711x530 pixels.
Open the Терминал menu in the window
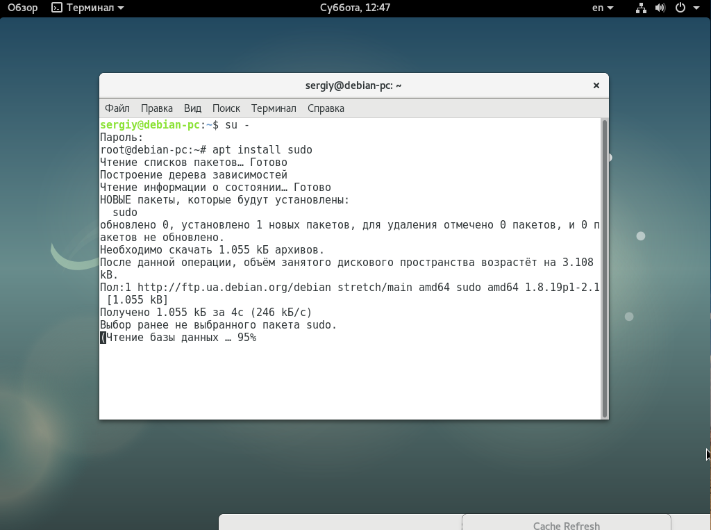click(274, 108)
